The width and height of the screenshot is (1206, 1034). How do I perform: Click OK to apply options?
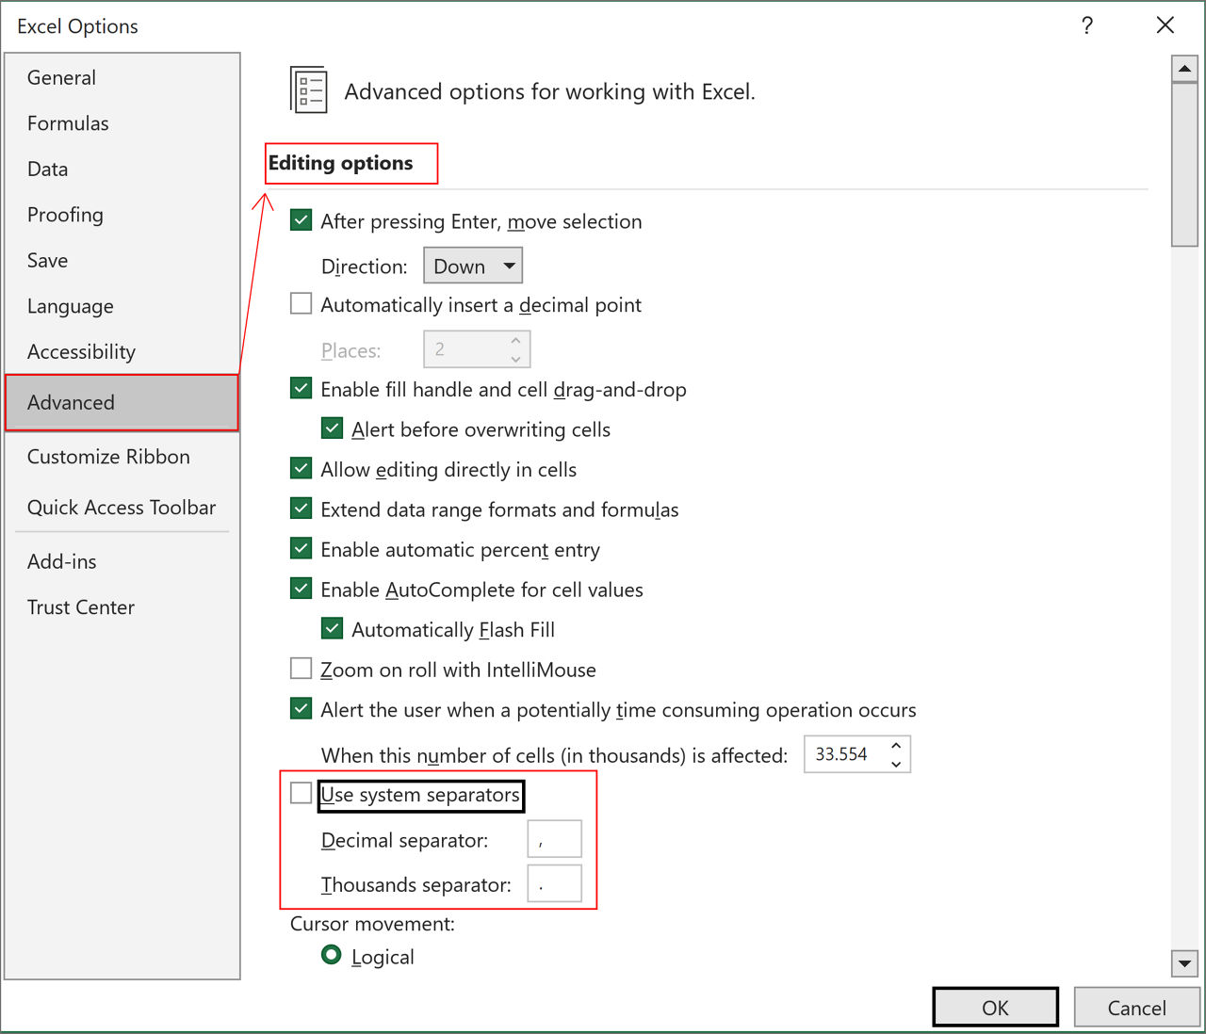coord(995,1008)
